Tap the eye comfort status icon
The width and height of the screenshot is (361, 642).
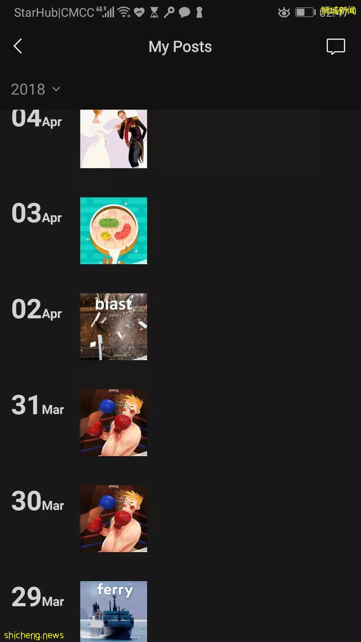coord(284,13)
